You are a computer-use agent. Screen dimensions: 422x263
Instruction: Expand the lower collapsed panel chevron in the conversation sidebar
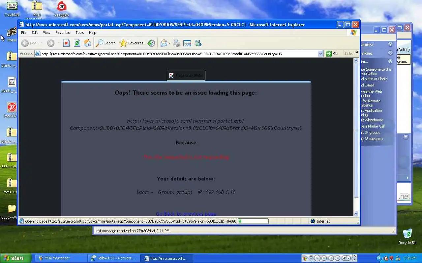(406, 137)
